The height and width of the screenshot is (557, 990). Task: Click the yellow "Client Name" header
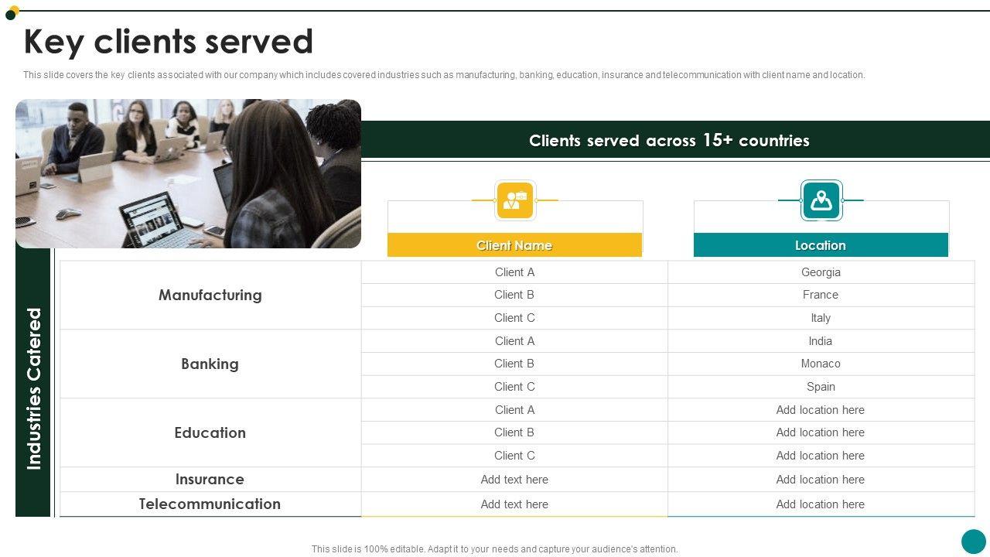click(514, 245)
